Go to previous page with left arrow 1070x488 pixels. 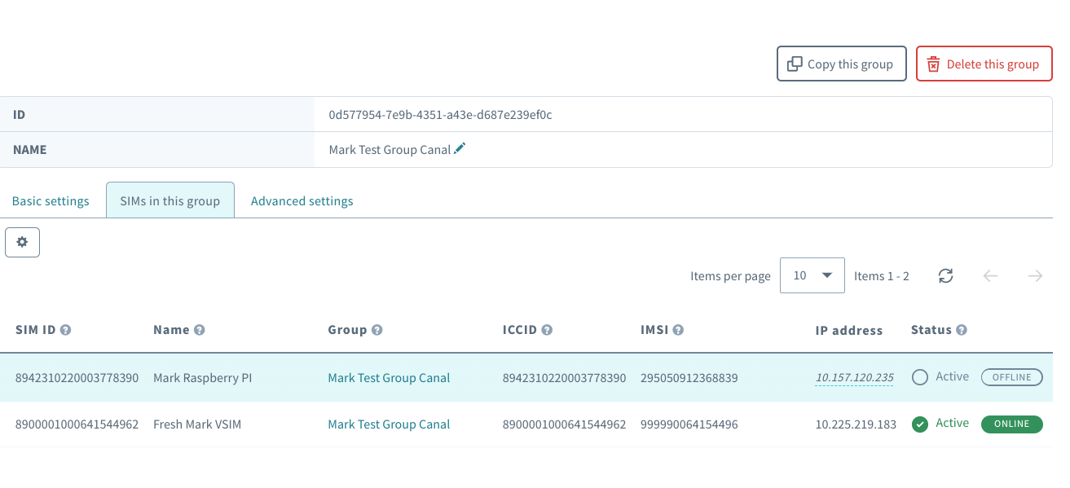click(x=990, y=276)
